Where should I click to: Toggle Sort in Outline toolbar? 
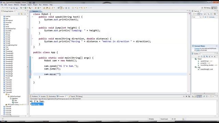point(204,56)
